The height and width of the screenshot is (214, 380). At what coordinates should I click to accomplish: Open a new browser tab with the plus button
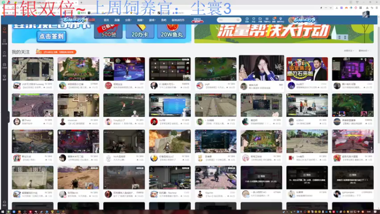pyautogui.click(x=81, y=2)
